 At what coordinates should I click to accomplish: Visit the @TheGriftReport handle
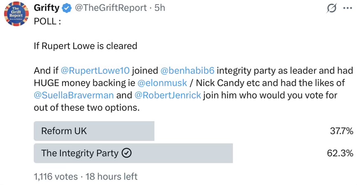[111, 8]
